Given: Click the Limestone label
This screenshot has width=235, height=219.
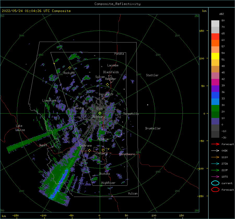Looking at the screenshot, I should coord(49,101).
